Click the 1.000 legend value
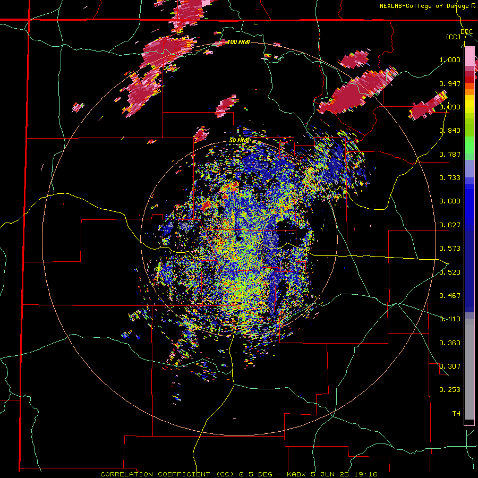Screen dimensions: 478x478 pyautogui.click(x=450, y=59)
